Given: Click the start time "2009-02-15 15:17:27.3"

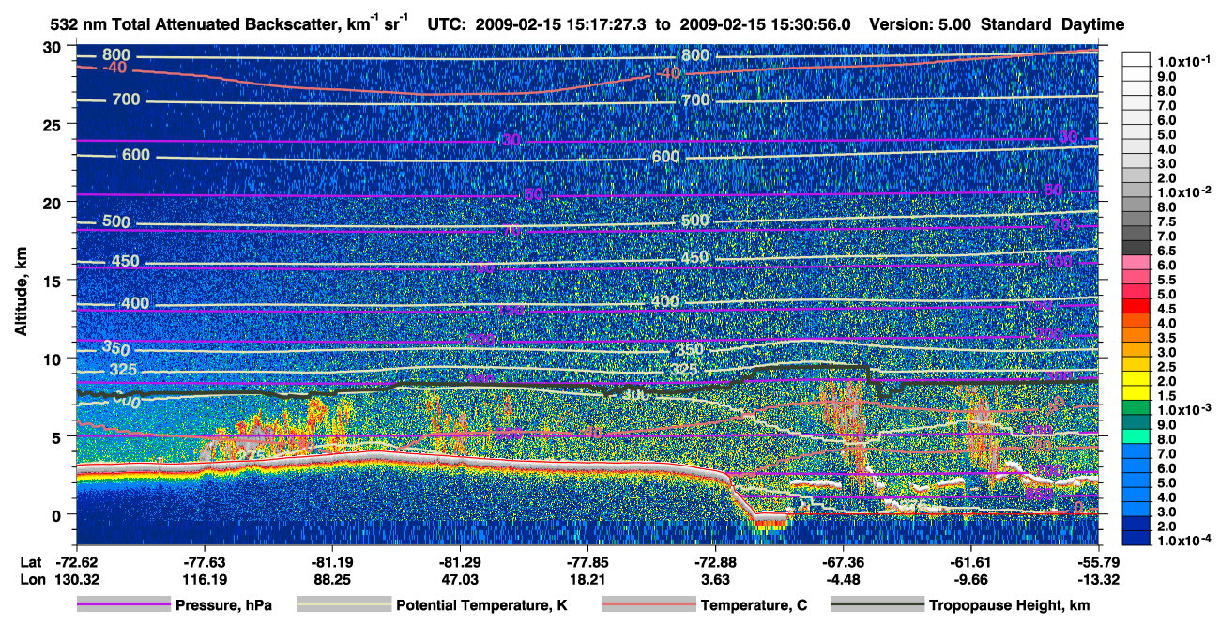Looking at the screenshot, I should click(x=562, y=24).
